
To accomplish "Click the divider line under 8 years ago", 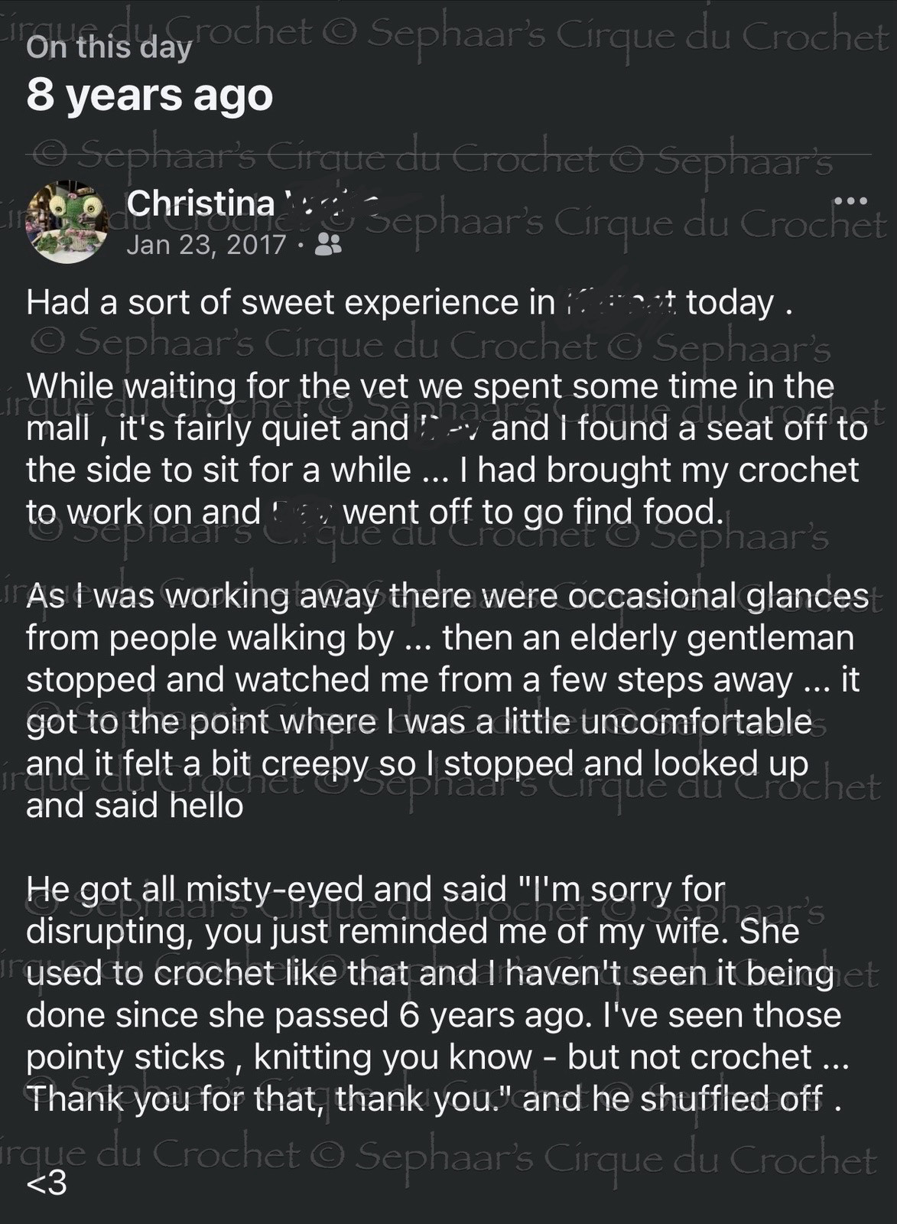I will [x=449, y=155].
